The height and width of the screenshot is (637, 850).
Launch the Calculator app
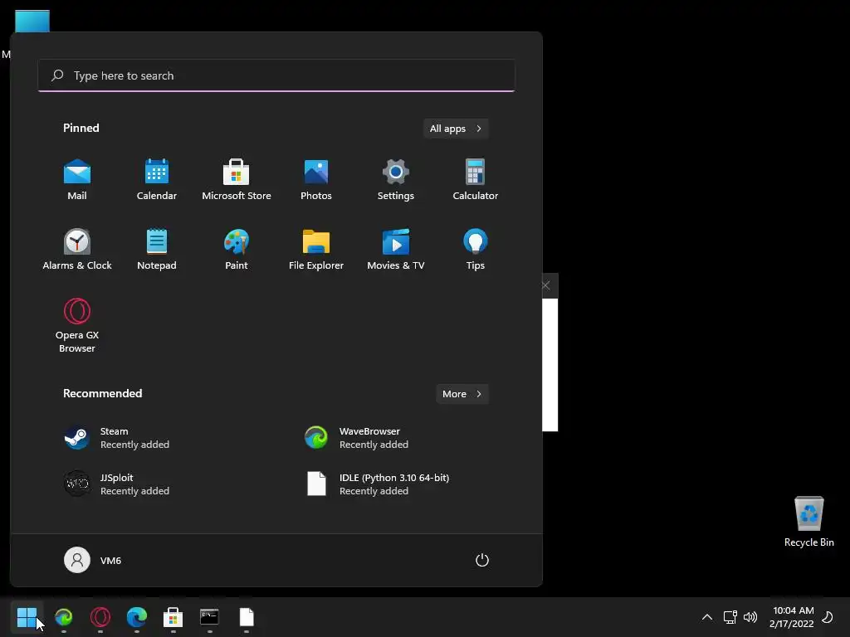[476, 180]
